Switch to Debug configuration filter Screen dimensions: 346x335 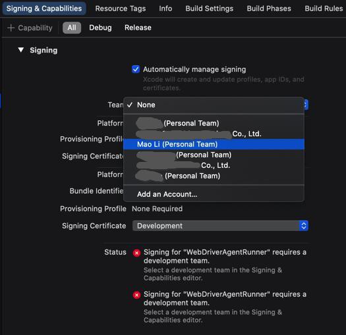click(x=100, y=28)
